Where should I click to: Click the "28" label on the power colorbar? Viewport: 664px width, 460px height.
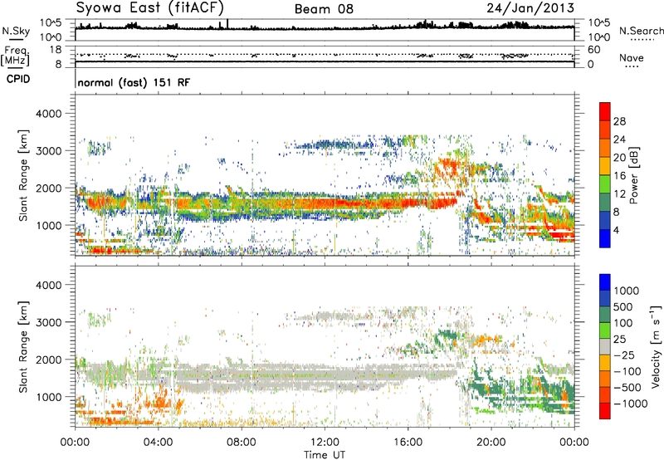point(619,121)
